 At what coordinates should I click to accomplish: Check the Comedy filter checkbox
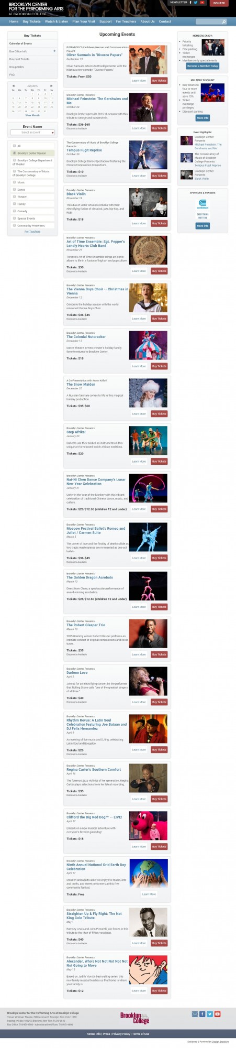tap(15, 211)
